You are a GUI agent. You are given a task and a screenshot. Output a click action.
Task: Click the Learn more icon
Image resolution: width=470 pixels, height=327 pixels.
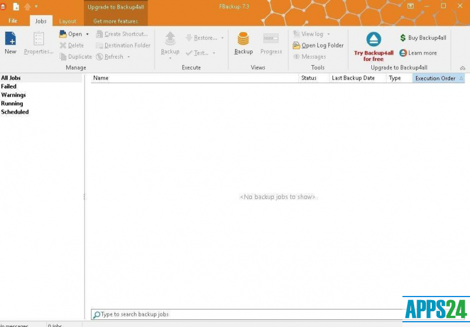(x=403, y=53)
